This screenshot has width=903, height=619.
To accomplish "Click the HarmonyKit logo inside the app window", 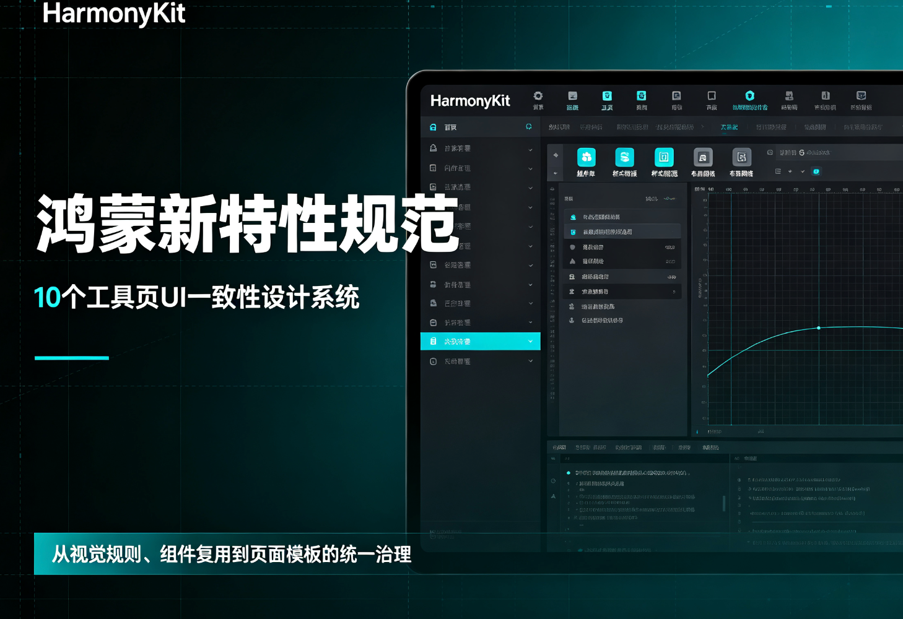I will pos(470,100).
